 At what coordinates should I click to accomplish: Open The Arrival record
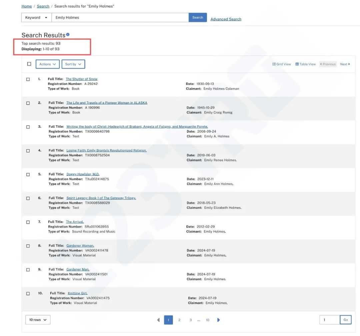[x=75, y=222]
